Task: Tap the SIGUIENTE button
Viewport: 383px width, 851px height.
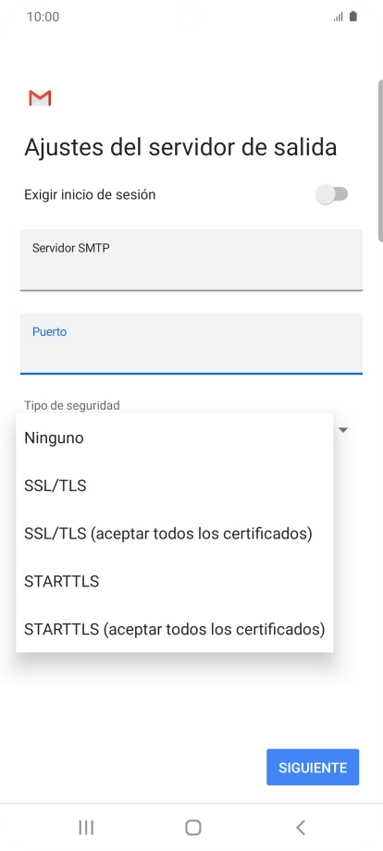Action: [x=313, y=767]
